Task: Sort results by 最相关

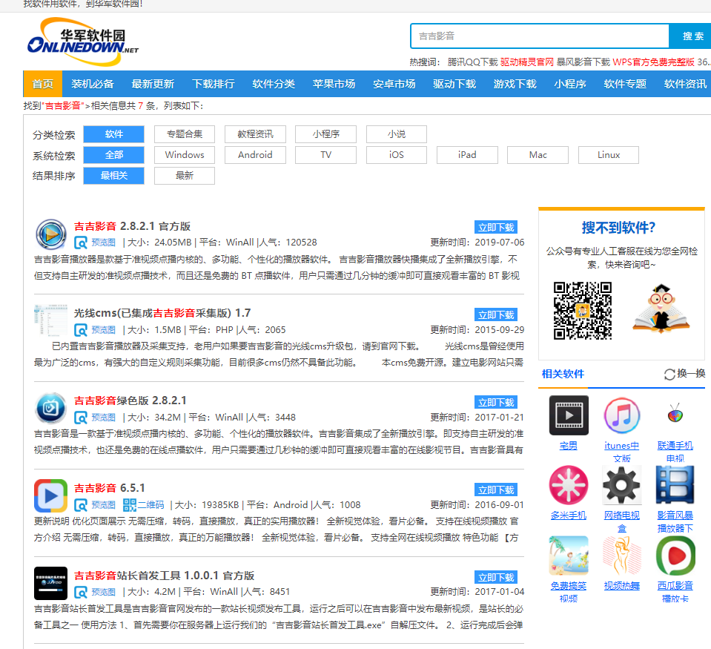Action: (x=114, y=176)
